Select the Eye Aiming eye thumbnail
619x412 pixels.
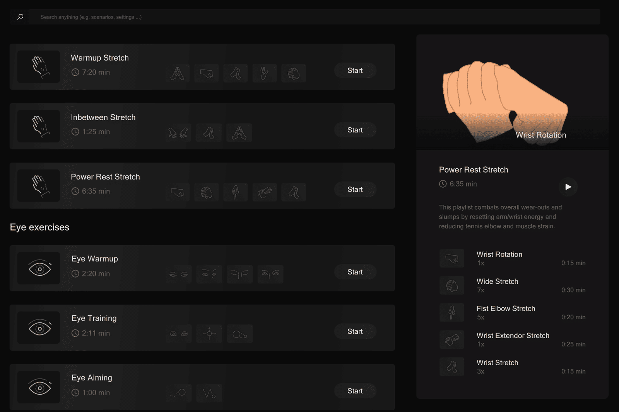(39, 387)
